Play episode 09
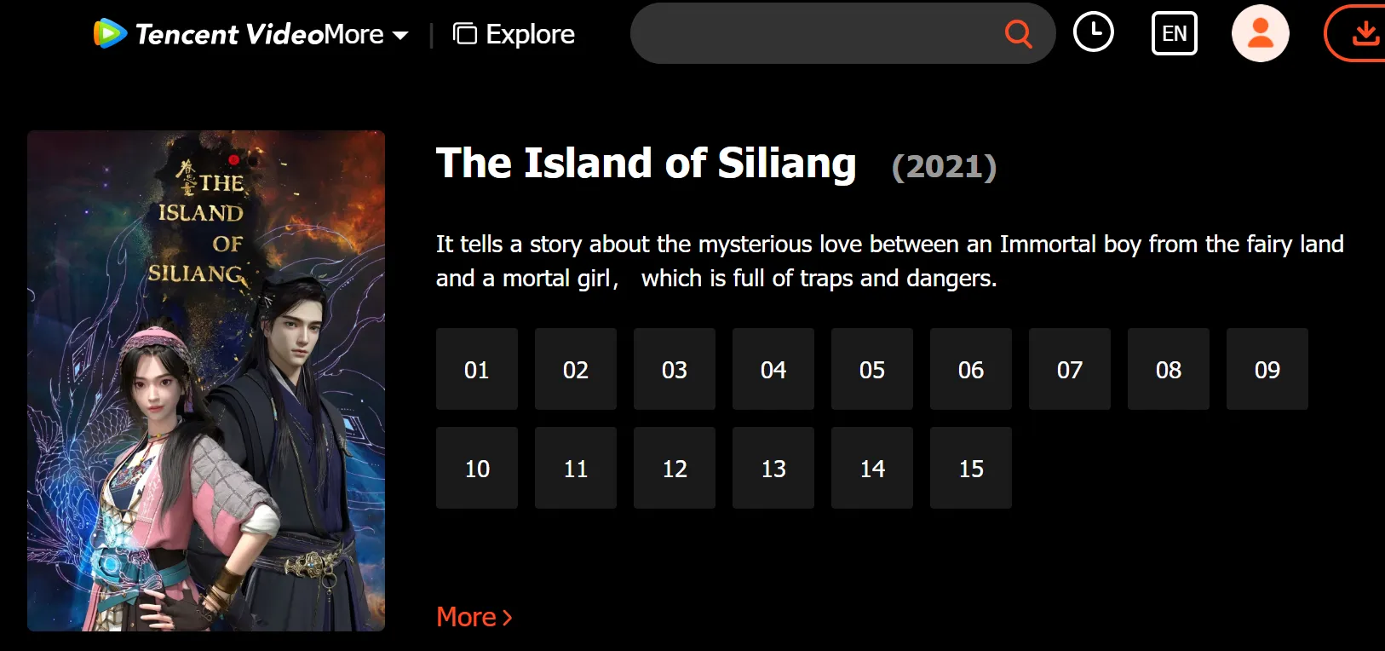 point(1267,369)
